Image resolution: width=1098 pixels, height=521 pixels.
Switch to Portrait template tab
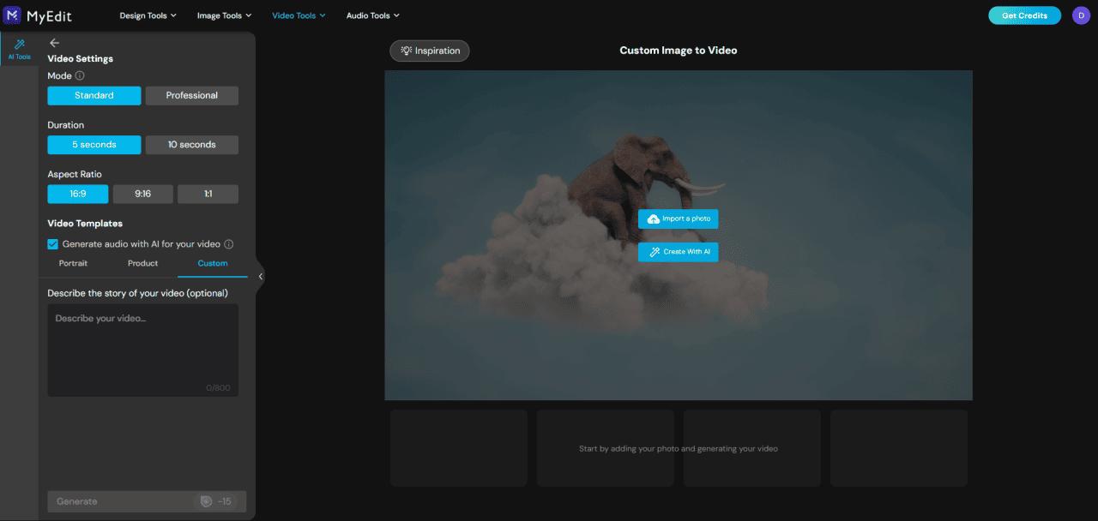[73, 263]
